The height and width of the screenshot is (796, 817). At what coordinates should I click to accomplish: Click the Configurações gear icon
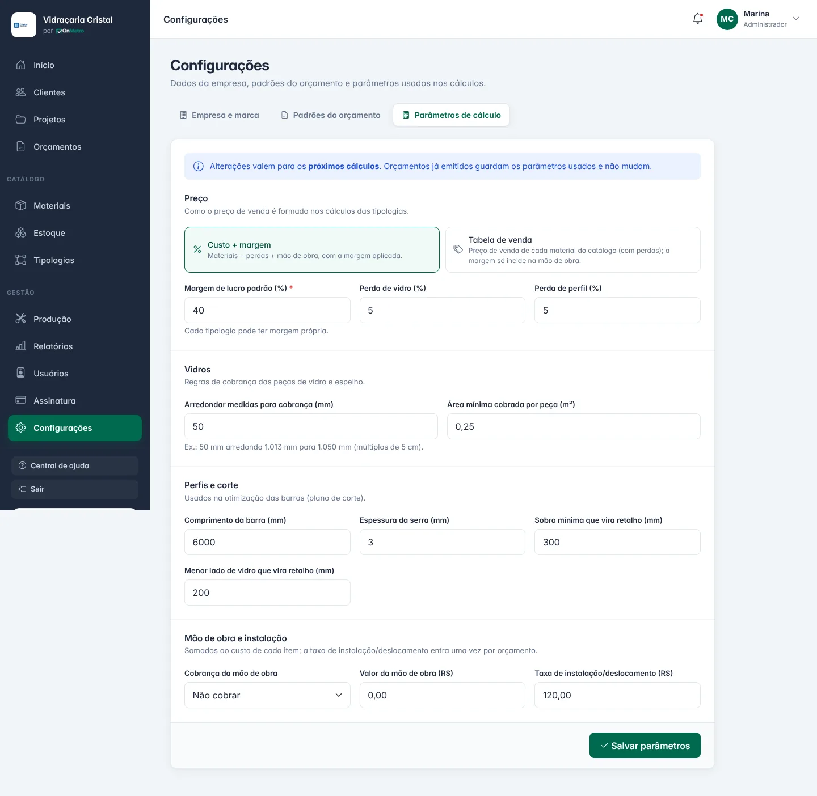[x=21, y=427]
